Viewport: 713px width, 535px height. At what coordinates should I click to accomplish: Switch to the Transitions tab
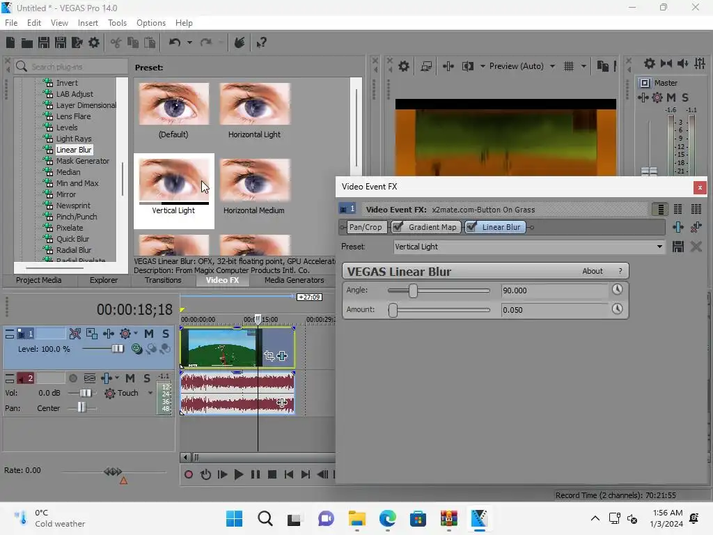tap(163, 280)
